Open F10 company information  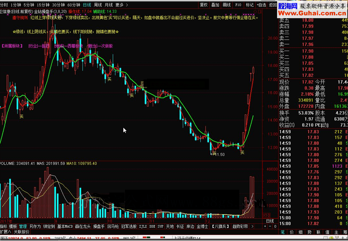coord(238,5)
